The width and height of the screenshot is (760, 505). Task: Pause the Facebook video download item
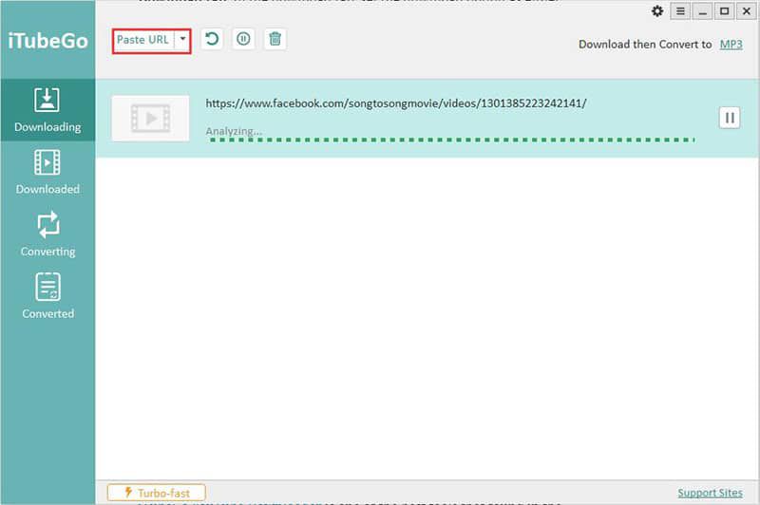(730, 118)
